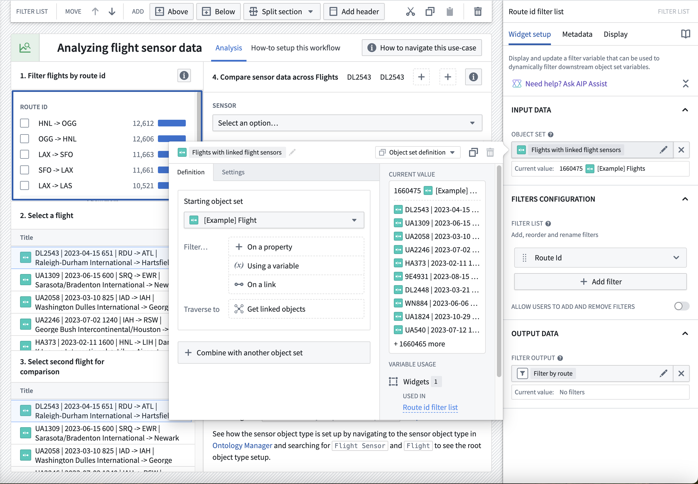Switch to the Metadata tab
The image size is (698, 484).
(577, 34)
